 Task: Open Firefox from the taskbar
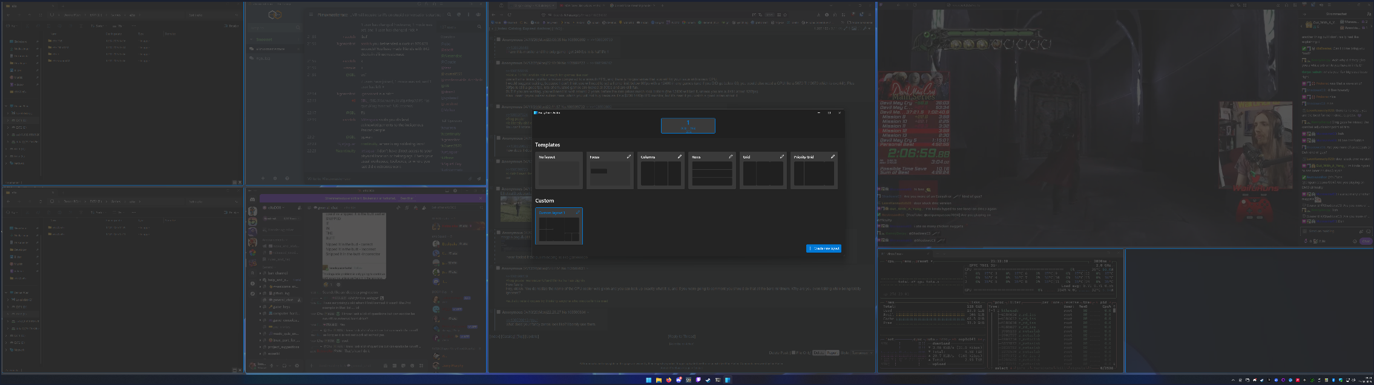click(x=669, y=380)
